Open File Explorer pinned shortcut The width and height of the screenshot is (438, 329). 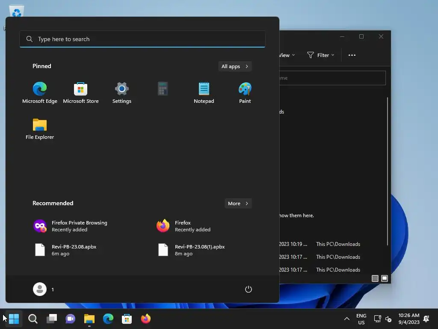click(40, 129)
